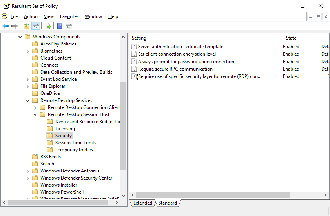Toggle Show/Hide Action Pane toolbar icon
This screenshot has width=330, height=216.
coord(69,26)
